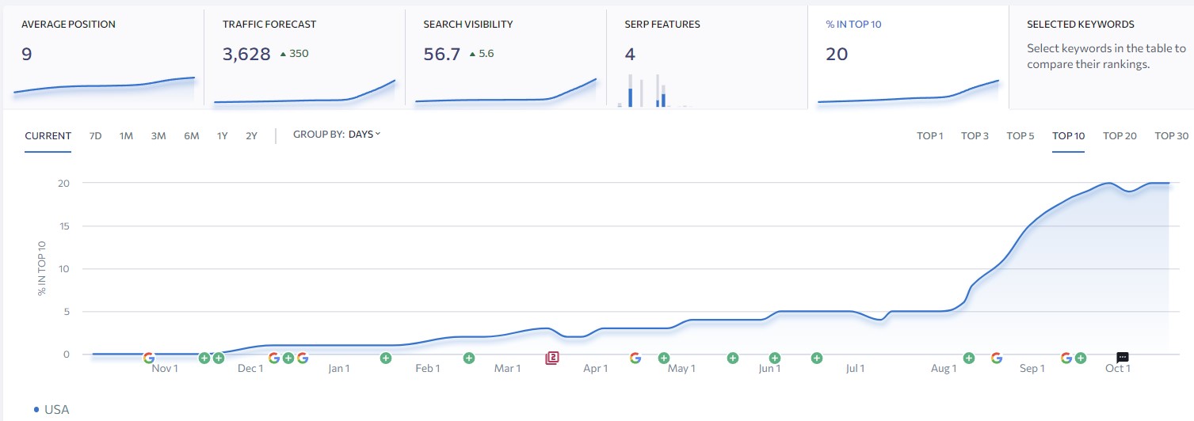
Task: Switch to the 6M time range
Action: pyautogui.click(x=191, y=135)
